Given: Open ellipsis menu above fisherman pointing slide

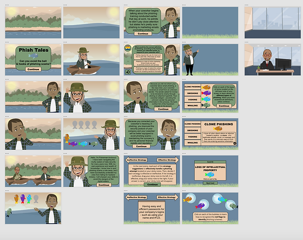Looking at the screenshot, I should [x=184, y=42].
